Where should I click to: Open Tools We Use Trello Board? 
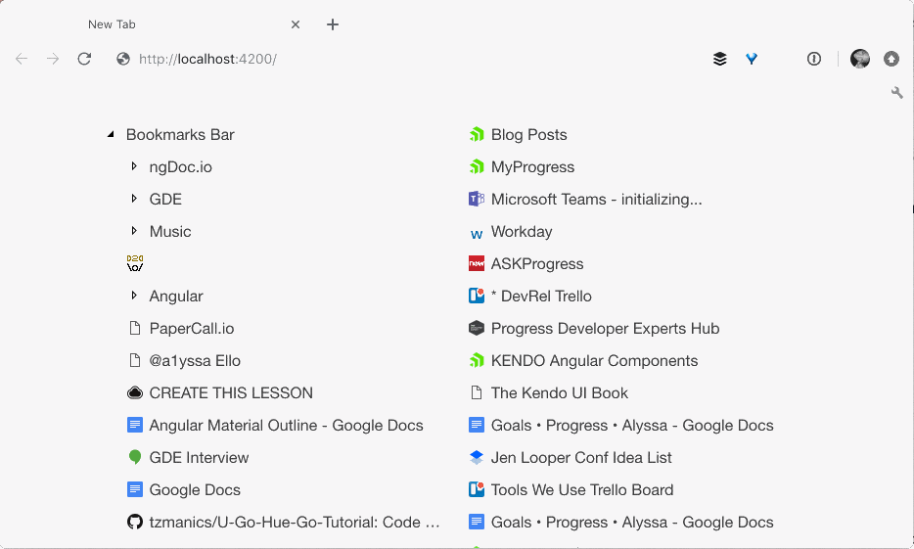(582, 489)
